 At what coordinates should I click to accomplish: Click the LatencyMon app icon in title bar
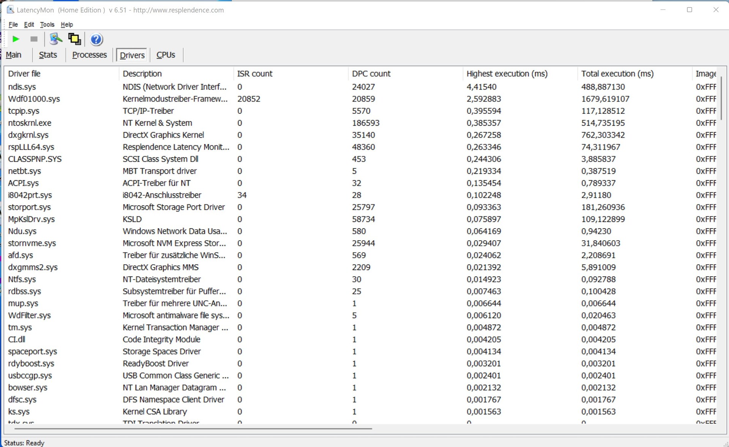10,10
